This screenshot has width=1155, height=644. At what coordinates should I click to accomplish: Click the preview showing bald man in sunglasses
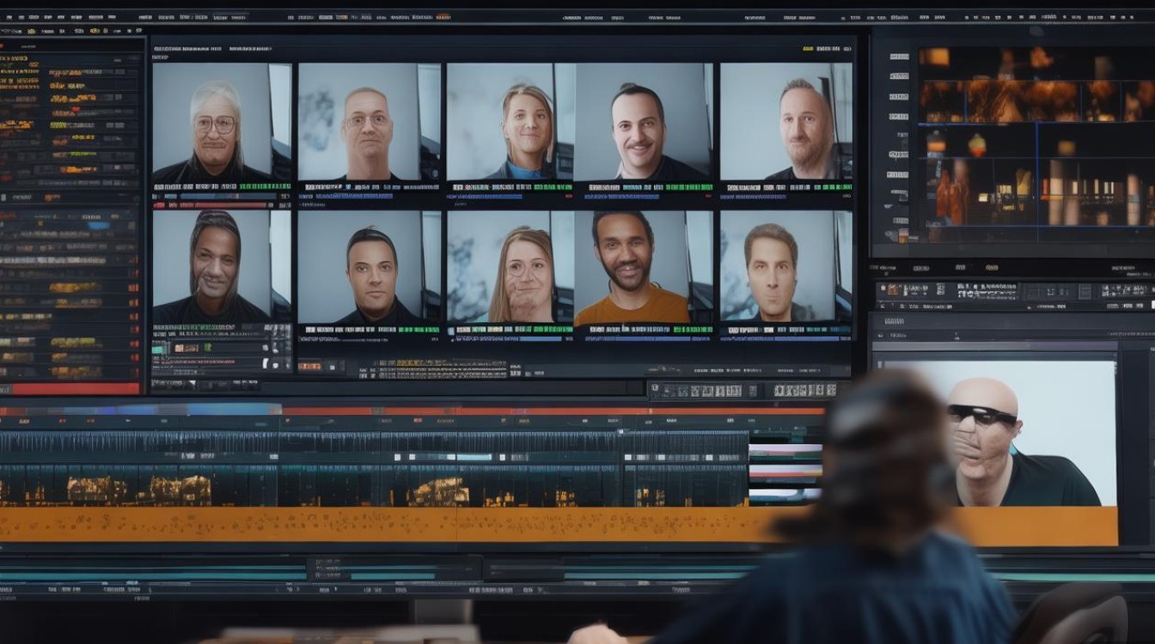point(997,434)
